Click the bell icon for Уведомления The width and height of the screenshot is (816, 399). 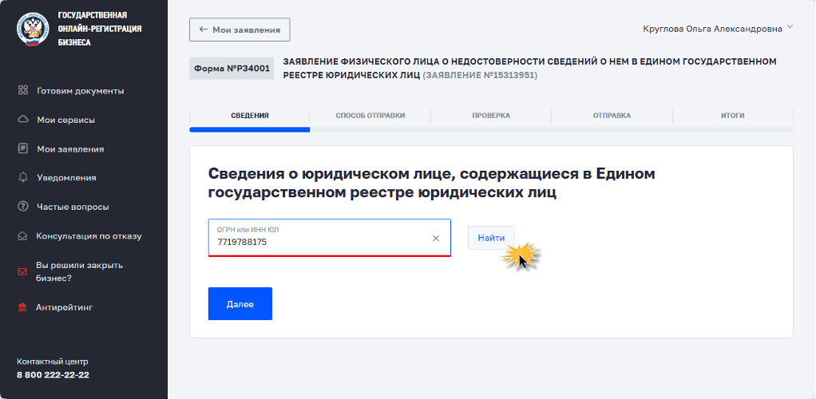point(22,177)
